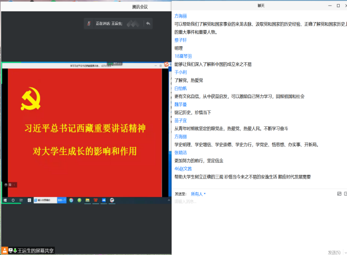Image resolution: width=347 pixels, height=255 pixels.
Task: Maximize the 聊天 chat window
Action: click(x=339, y=5)
